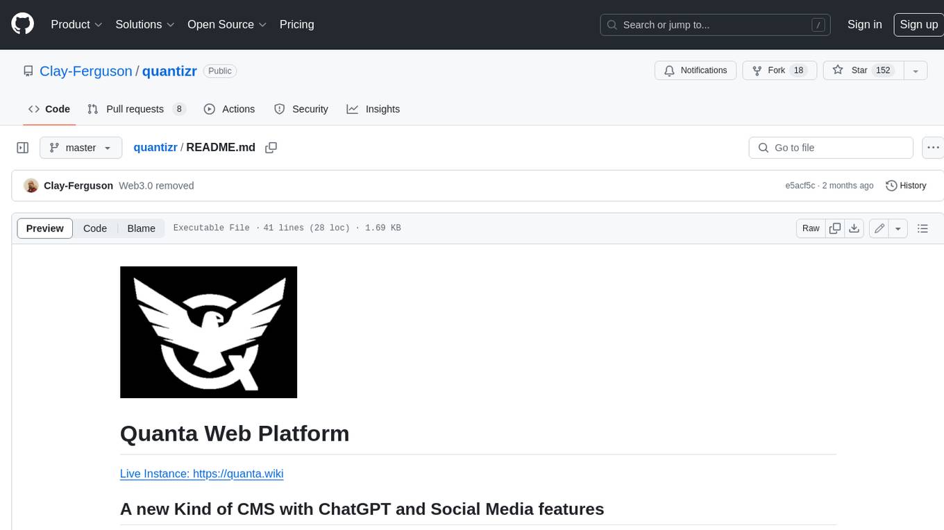Click the star count 152
Screen dimensions: 944x530
click(x=883, y=71)
